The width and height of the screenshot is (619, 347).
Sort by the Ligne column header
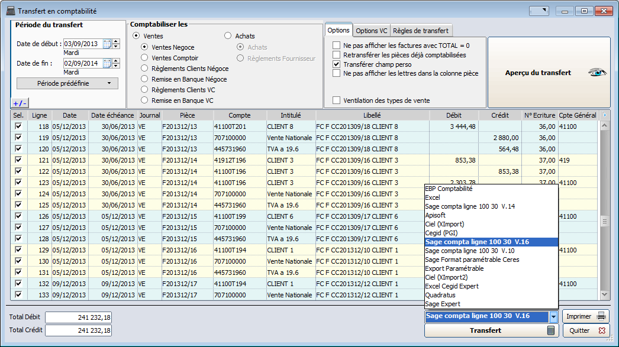coord(40,115)
